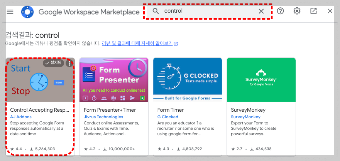
Task: Open Control Accepting Responses app thumbnail
Action: pos(41,80)
